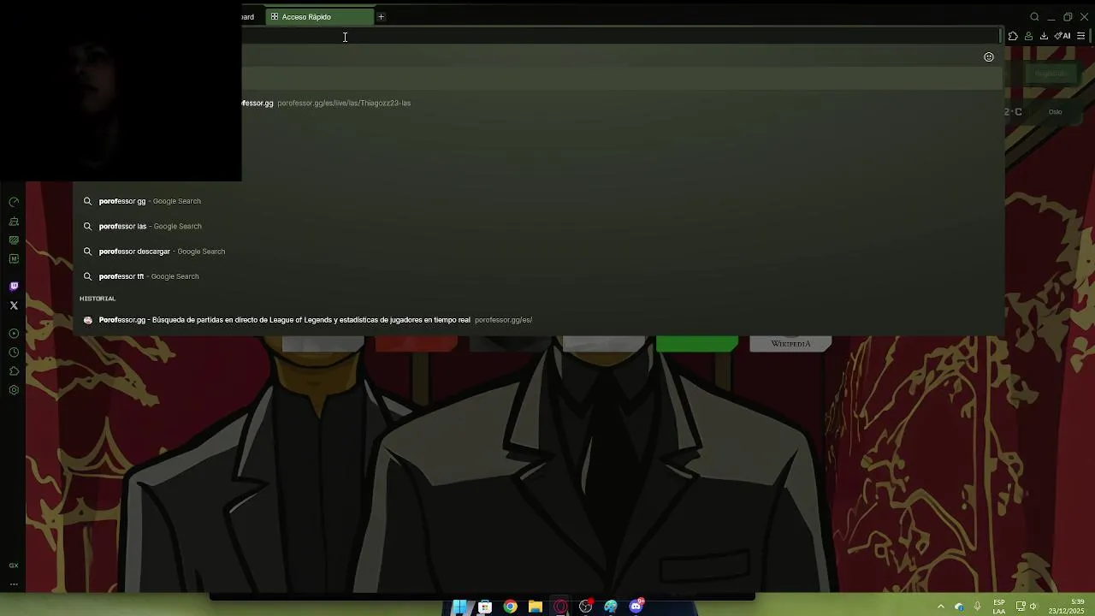Open File Explorer from taskbar

tap(536, 607)
